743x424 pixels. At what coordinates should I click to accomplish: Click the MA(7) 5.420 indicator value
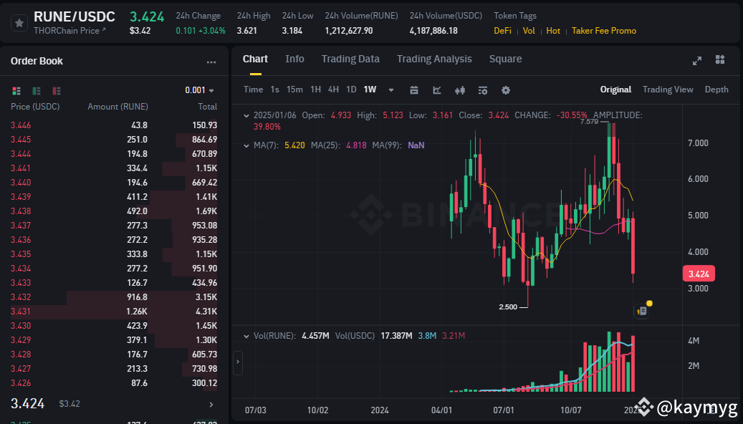coord(294,145)
